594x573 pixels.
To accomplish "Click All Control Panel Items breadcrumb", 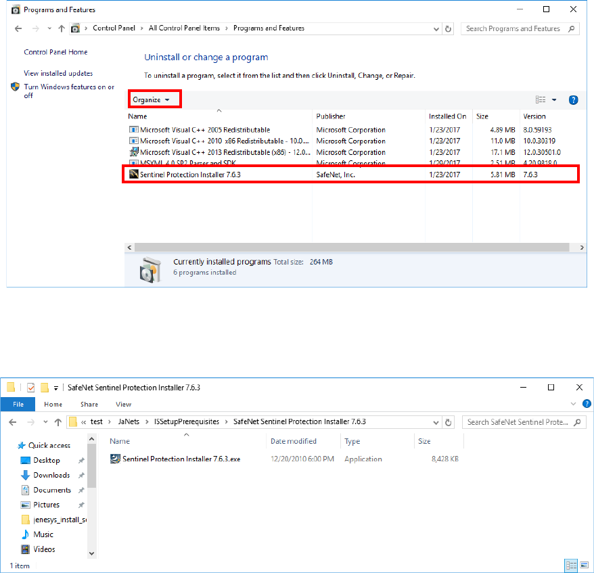I will (184, 28).
